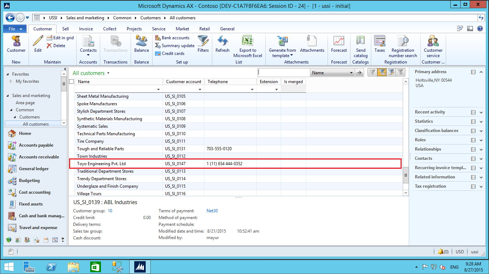Screen dimensions: 489x274
Task: Open customer Balance
Action: click(x=141, y=44)
